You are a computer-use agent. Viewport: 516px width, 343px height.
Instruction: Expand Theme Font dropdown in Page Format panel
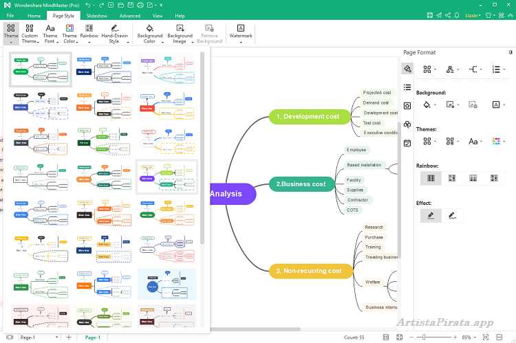[x=475, y=141]
